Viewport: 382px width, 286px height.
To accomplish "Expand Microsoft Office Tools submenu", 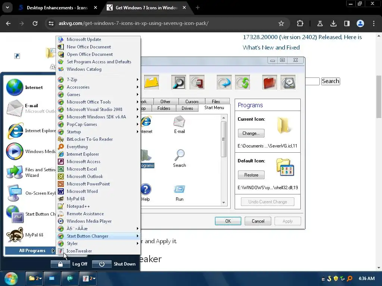I will [98, 102].
